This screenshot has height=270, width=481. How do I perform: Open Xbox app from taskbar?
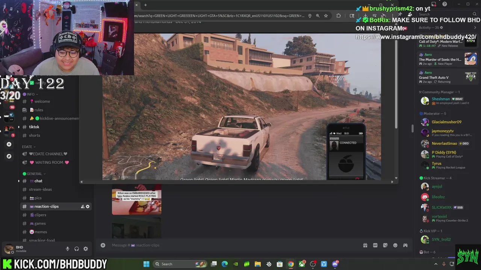(x=302, y=264)
